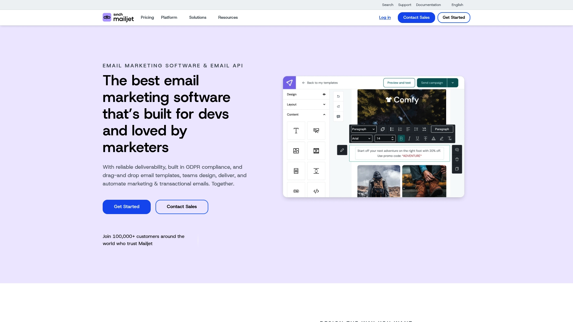The height and width of the screenshot is (322, 573).
Task: Click the pencil edit icon next to the text
Action: [342, 150]
